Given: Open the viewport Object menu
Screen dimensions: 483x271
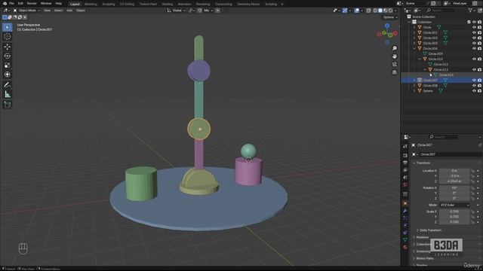Looking at the screenshot, I should point(81,11).
